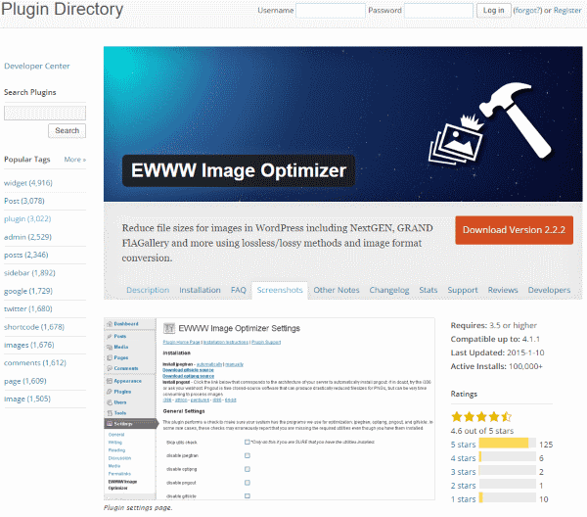Open the 5 stars reviews link

[463, 445]
